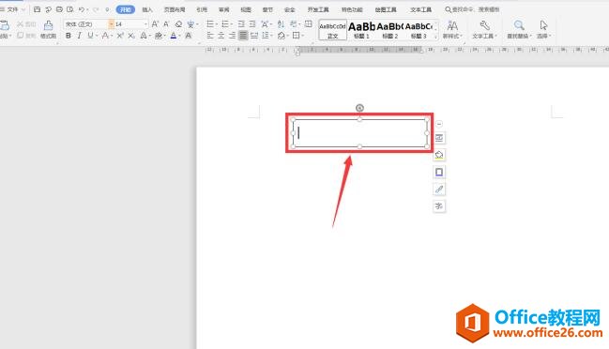The height and width of the screenshot is (349, 609).
Task: Select justify alignment
Action: [243, 36]
